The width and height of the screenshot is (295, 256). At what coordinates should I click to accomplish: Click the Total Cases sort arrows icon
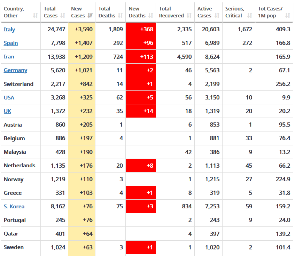[63, 15]
